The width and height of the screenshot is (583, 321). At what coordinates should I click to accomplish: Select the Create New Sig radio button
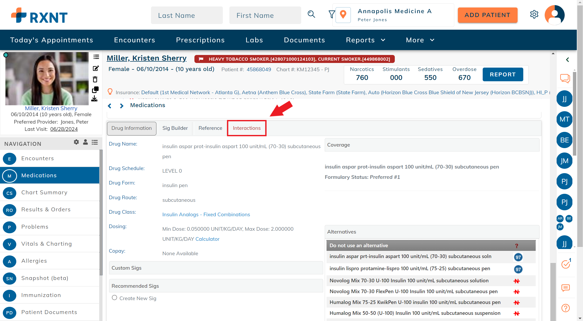[x=115, y=298]
